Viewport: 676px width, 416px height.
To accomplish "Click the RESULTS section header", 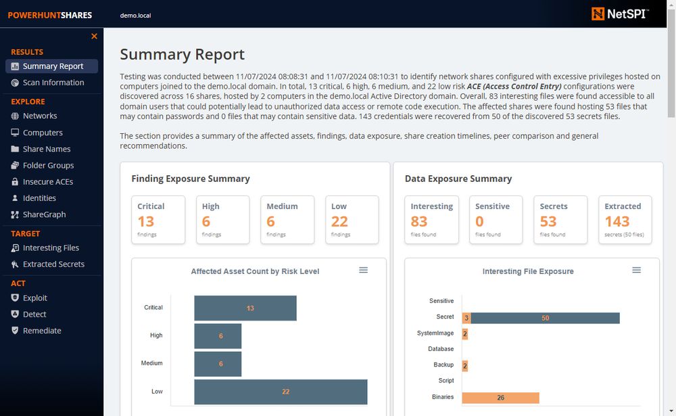I will [x=27, y=52].
